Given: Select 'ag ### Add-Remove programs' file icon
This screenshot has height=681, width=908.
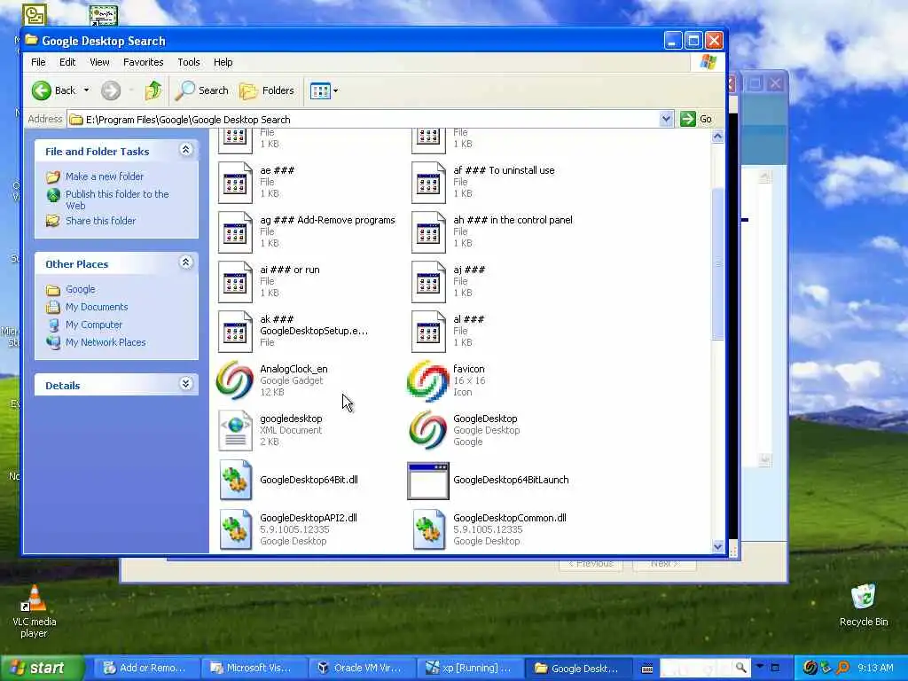Looking at the screenshot, I should [234, 232].
